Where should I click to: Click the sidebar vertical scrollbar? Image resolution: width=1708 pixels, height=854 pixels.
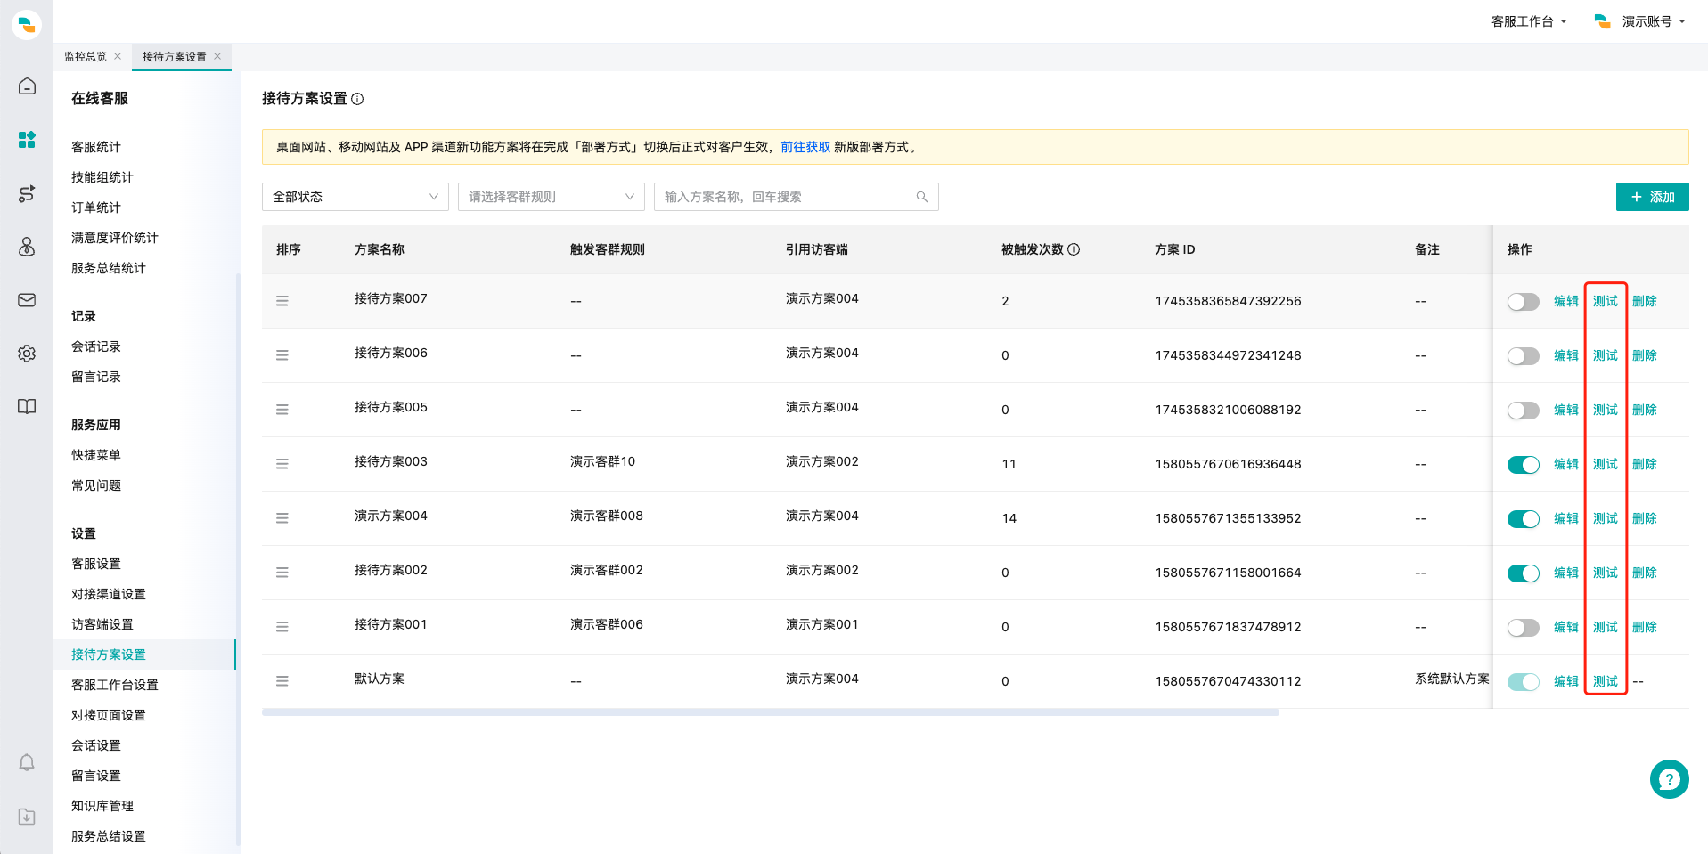(238, 559)
